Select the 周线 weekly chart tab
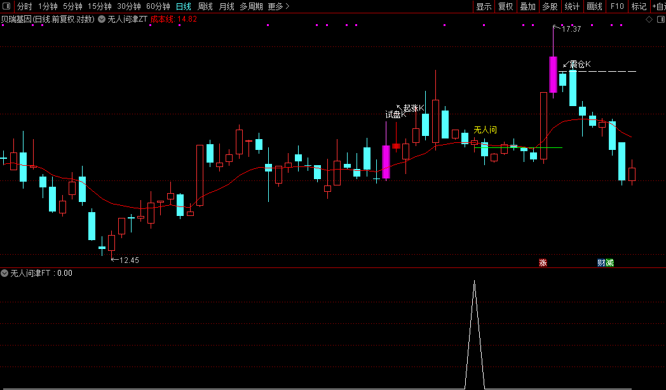 pyautogui.click(x=205, y=6)
